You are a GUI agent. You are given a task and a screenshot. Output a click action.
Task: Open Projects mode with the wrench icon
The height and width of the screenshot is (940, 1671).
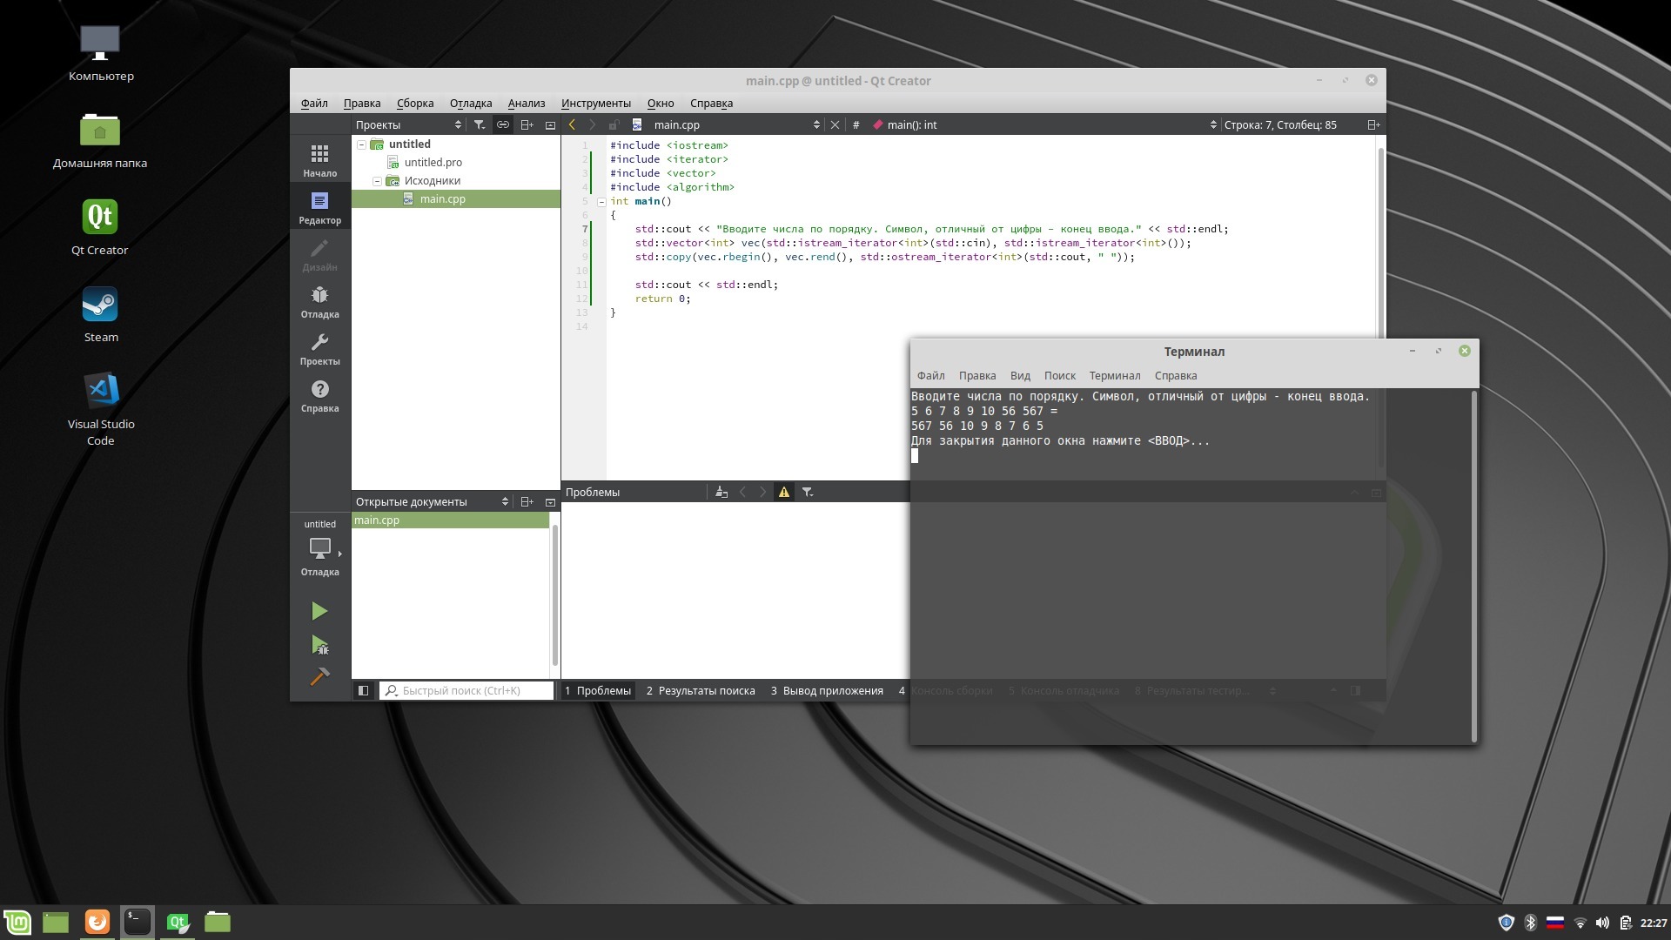(x=319, y=348)
